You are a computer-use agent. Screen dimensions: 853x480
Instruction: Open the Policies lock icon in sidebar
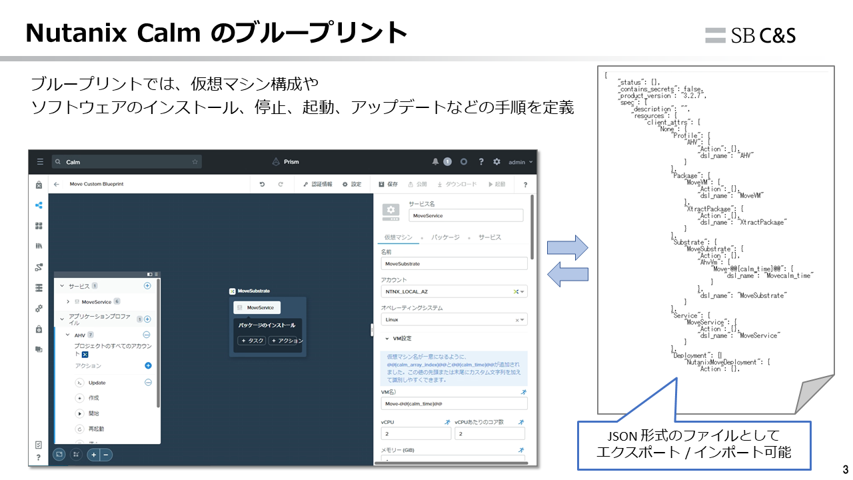point(39,329)
